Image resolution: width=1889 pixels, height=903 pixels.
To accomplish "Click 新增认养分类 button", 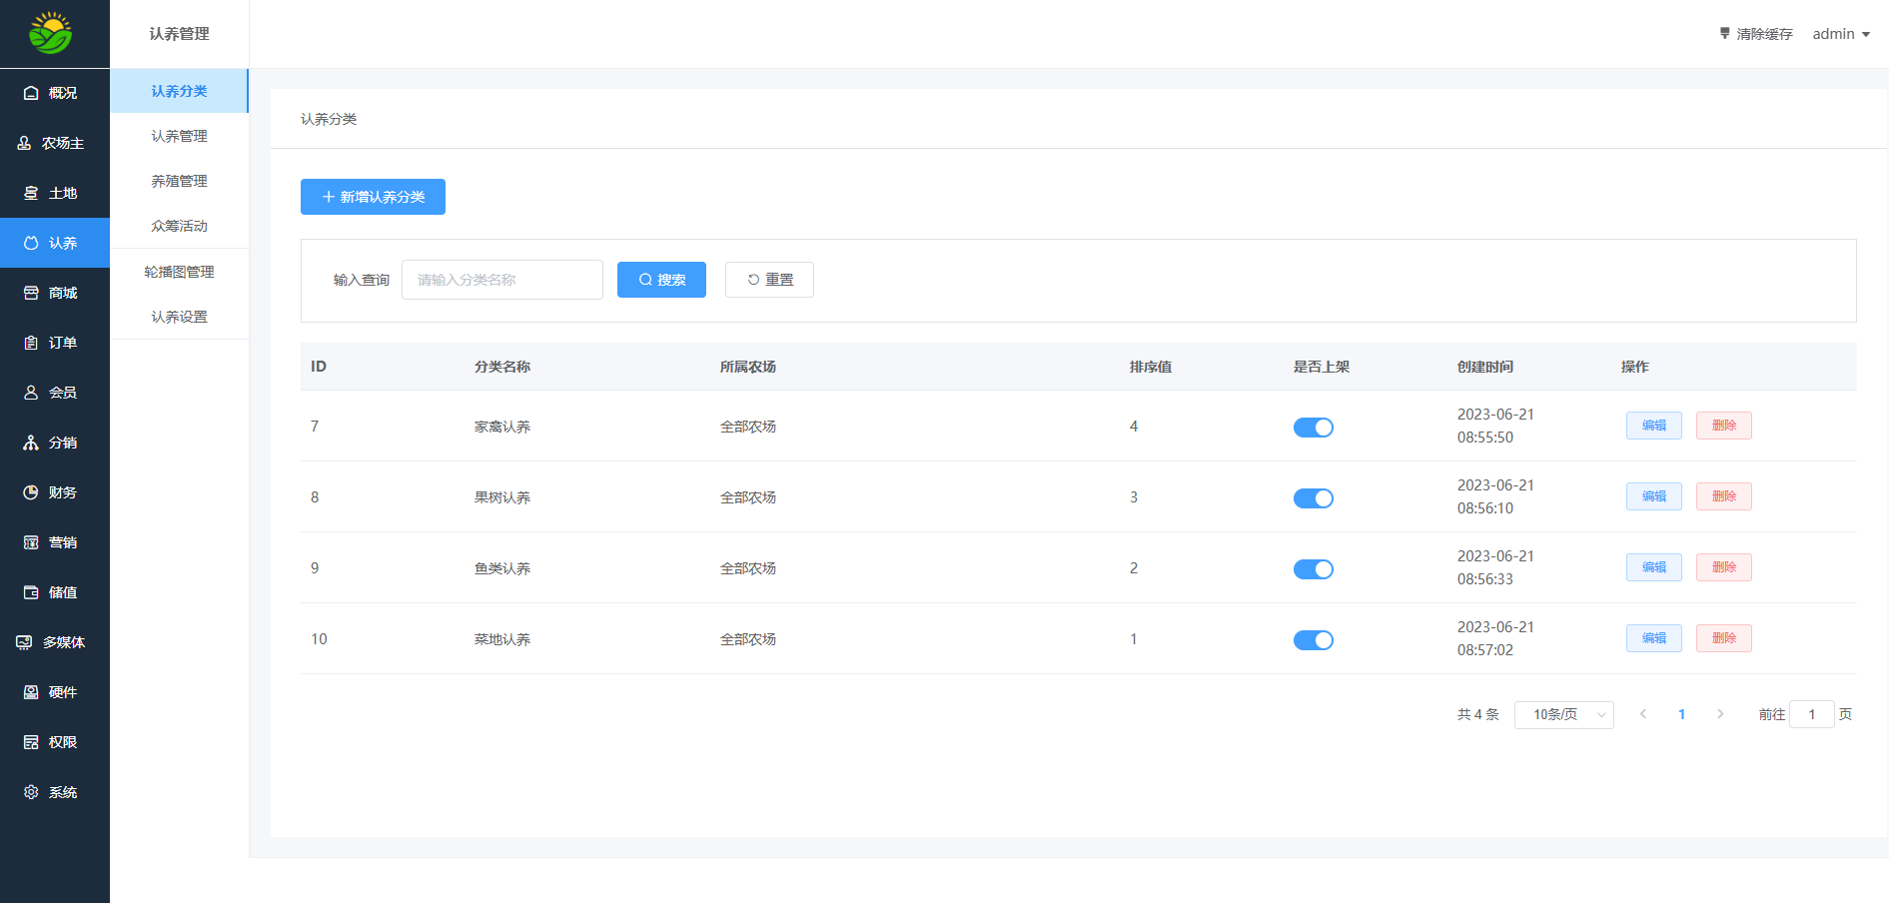I will click(x=373, y=197).
